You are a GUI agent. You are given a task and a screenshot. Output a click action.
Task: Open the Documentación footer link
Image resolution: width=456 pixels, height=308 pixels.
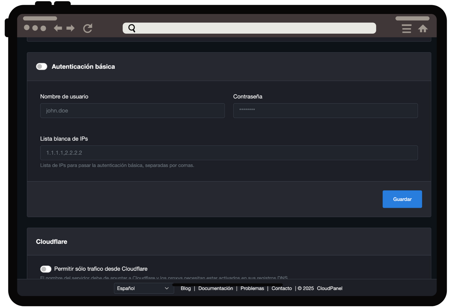[x=215, y=288]
